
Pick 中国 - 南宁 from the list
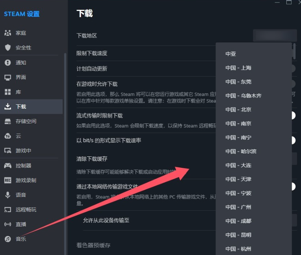click(x=253, y=138)
